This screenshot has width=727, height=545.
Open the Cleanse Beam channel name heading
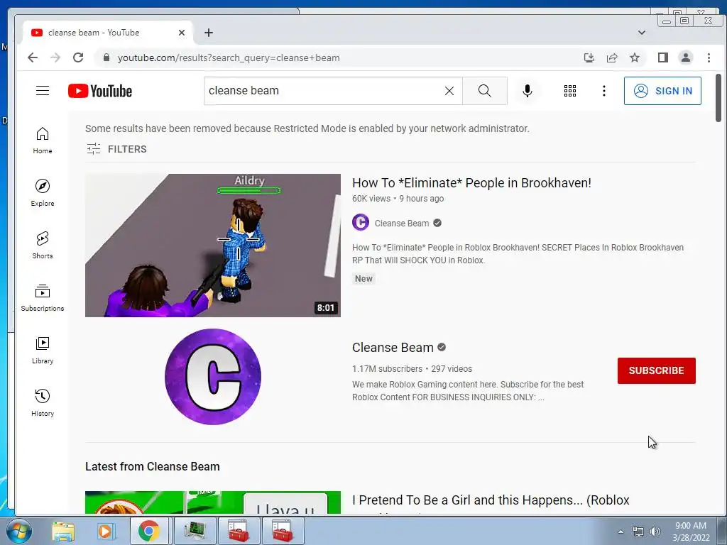pos(393,348)
